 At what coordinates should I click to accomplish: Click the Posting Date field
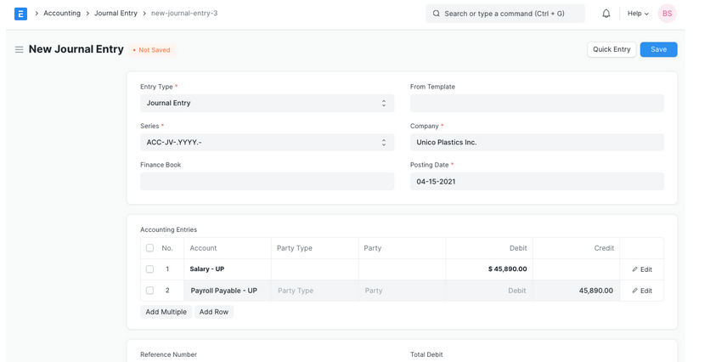click(537, 182)
